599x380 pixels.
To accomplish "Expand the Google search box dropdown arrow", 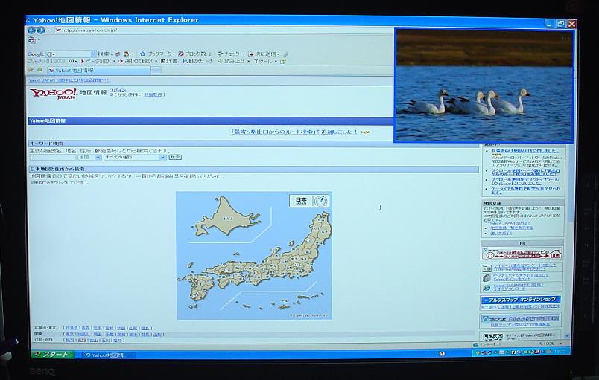I will point(94,54).
